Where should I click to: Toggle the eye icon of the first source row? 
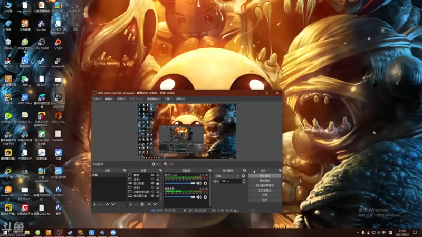[x=152, y=175]
